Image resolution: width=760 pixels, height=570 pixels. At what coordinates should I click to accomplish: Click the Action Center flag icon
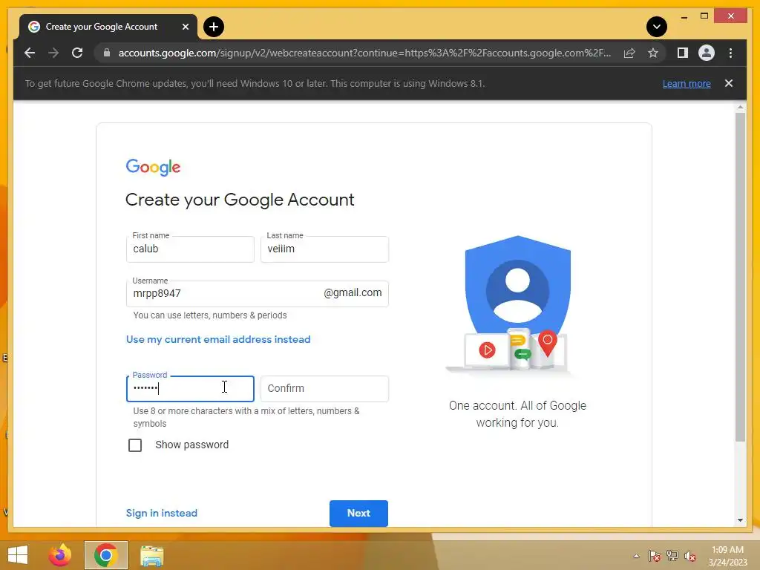655,556
